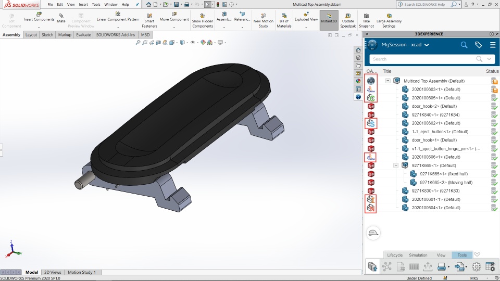The width and height of the screenshot is (500, 281).
Task: Open Custom Properties tab in task pane
Action: [x=358, y=89]
